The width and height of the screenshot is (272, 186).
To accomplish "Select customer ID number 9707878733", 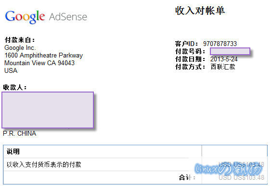I will pos(220,44).
